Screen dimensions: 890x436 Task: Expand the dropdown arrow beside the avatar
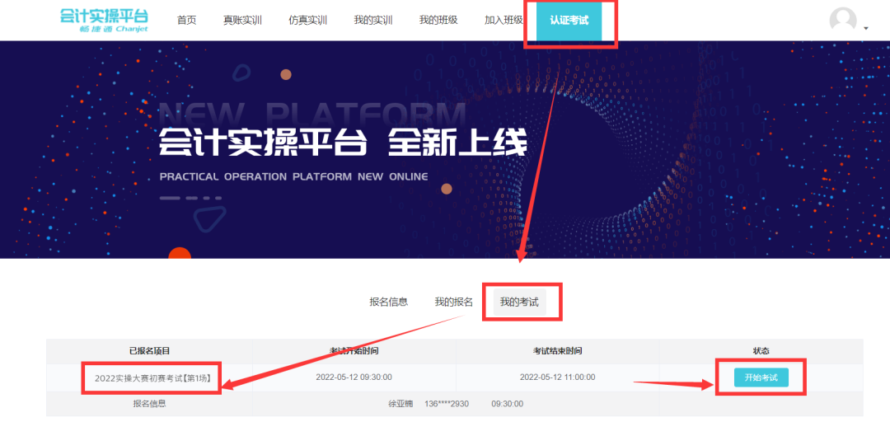click(866, 28)
